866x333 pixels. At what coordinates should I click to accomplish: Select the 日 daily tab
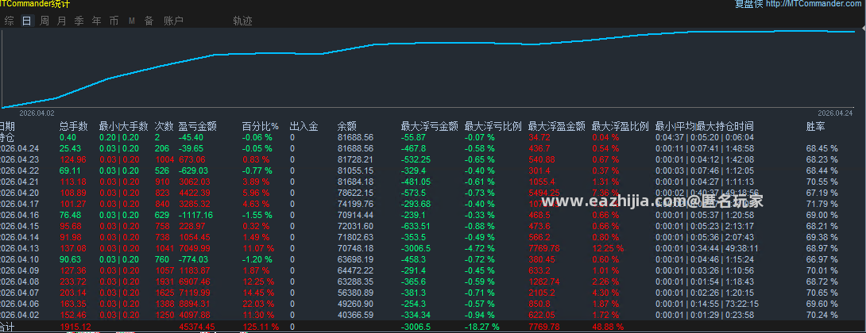(x=27, y=21)
